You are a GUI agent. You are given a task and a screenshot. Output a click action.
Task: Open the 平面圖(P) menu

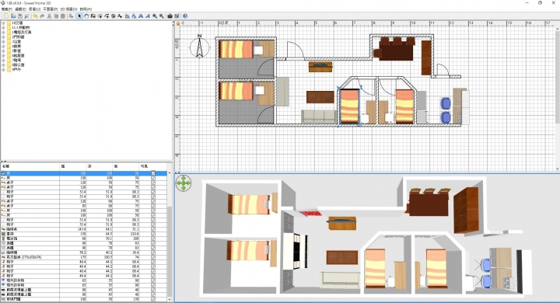pyautogui.click(x=50, y=9)
